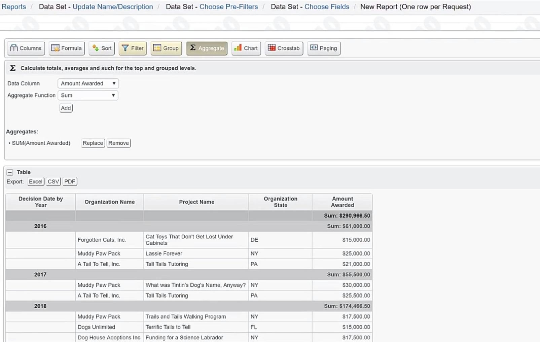
Task: Select the 2017 group row
Action: tap(40, 274)
